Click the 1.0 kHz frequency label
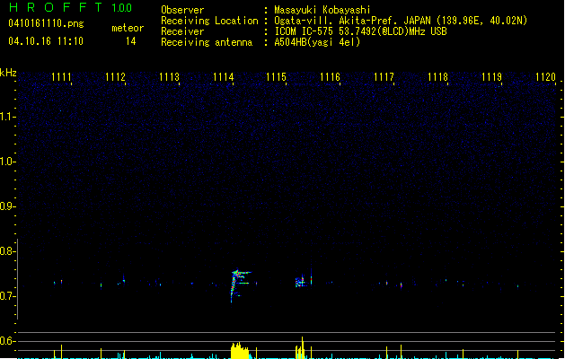The image size is (565, 359). tap(7, 162)
